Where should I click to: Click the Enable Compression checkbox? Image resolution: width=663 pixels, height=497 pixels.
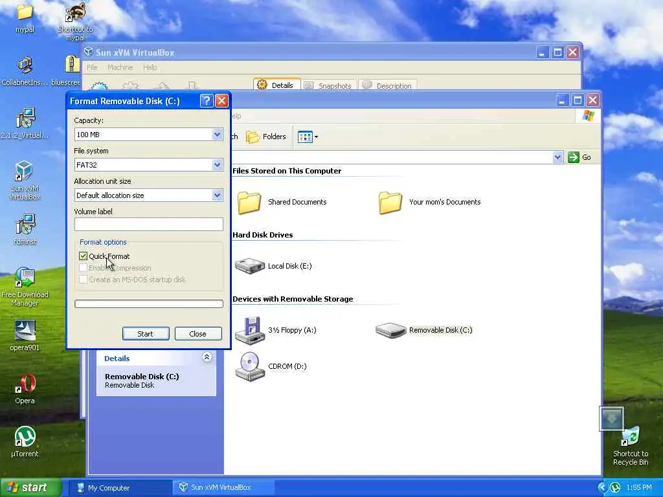(x=83, y=268)
